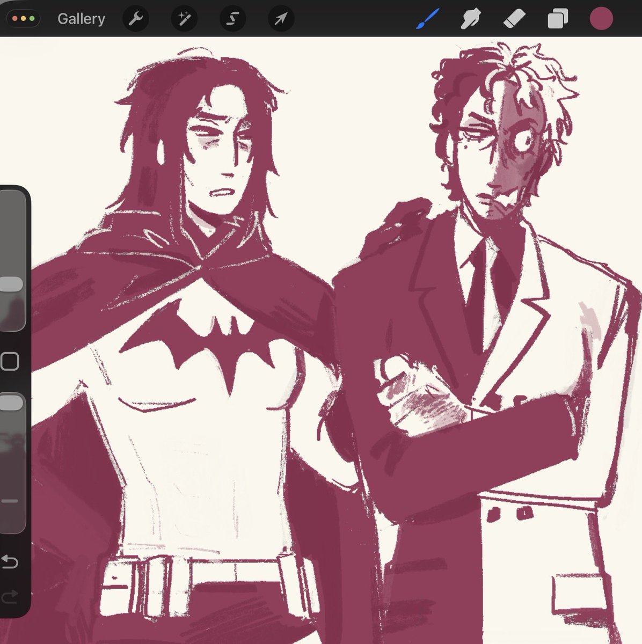
Task: Activate the Selection S-ribbon tool
Action: [232, 19]
